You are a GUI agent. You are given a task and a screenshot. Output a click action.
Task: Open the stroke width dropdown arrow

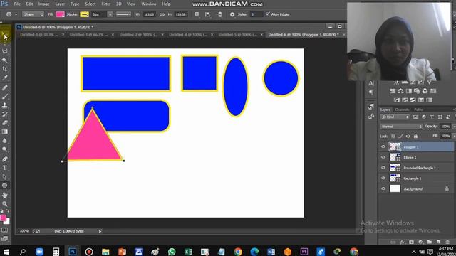coord(110,14)
